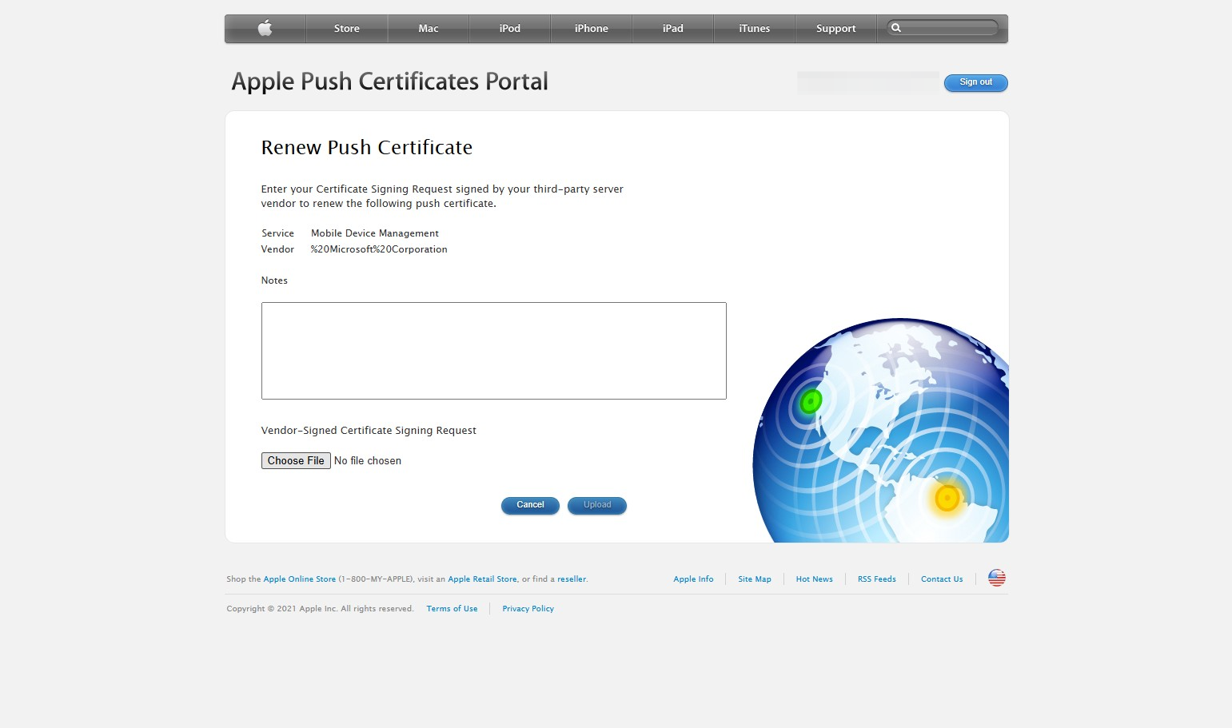Open the Store nav tab
Image resolution: width=1232 pixels, height=728 pixels.
point(347,29)
